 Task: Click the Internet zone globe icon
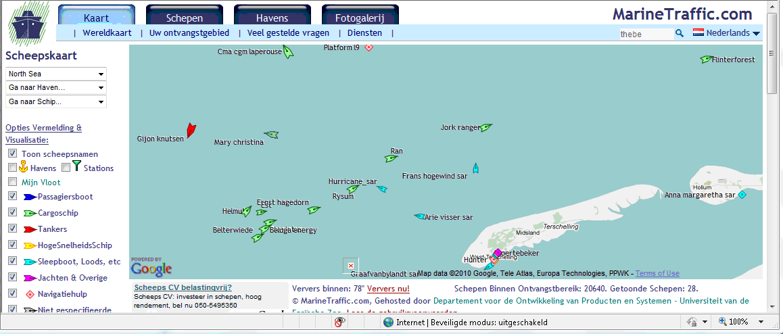[388, 322]
